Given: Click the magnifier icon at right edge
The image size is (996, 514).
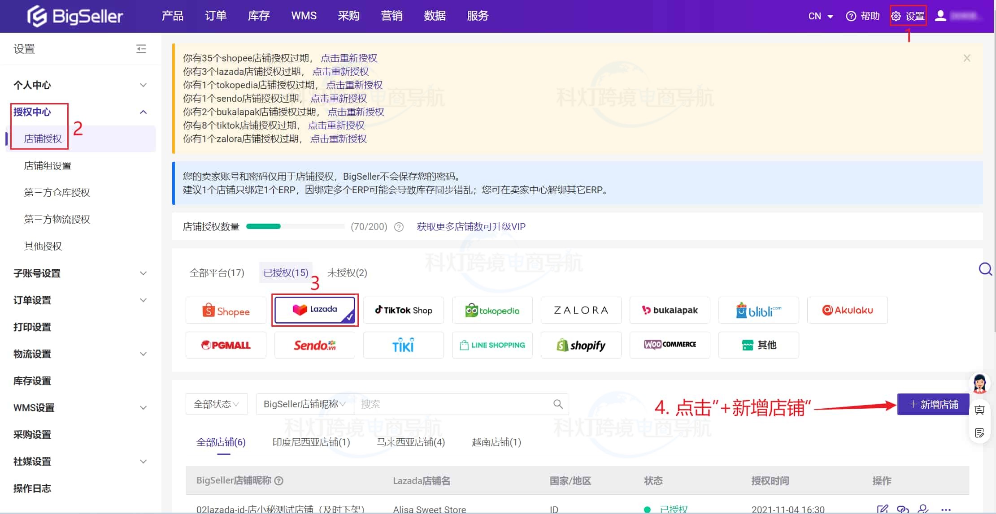Looking at the screenshot, I should (x=985, y=269).
